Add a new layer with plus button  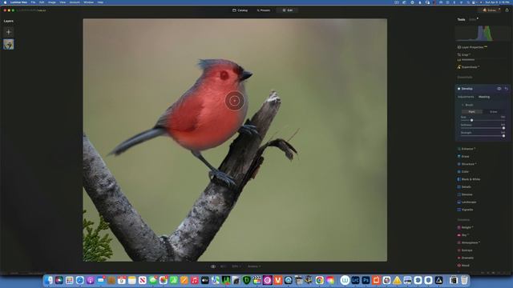pos(9,32)
